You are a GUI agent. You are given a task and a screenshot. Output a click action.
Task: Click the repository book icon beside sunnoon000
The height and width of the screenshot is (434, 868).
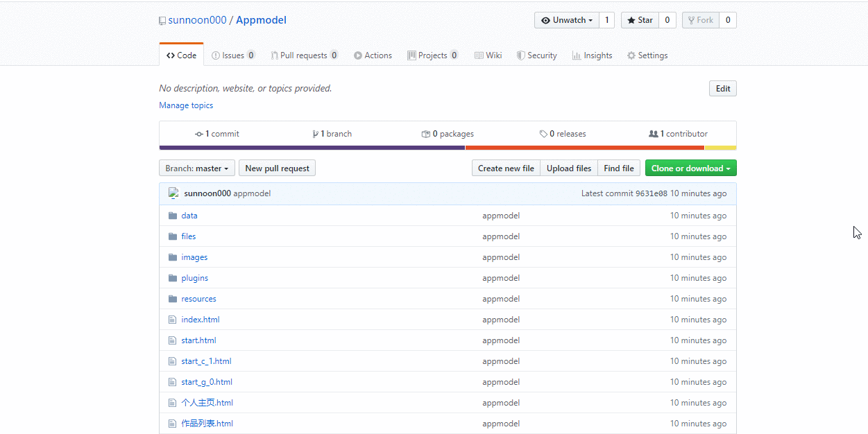[162, 21]
